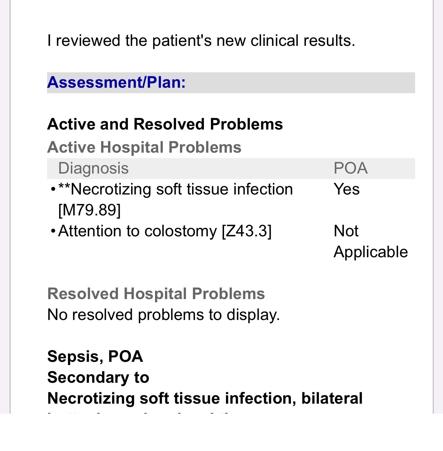The height and width of the screenshot is (451, 443).
Task: Click the bold 'Sepsis, POA' line
Action: tap(95, 357)
